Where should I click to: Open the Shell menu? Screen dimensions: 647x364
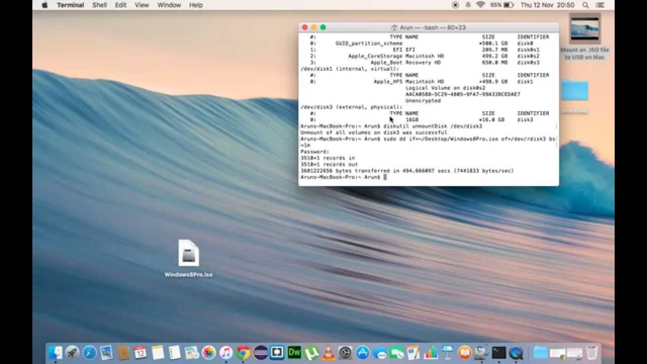99,5
